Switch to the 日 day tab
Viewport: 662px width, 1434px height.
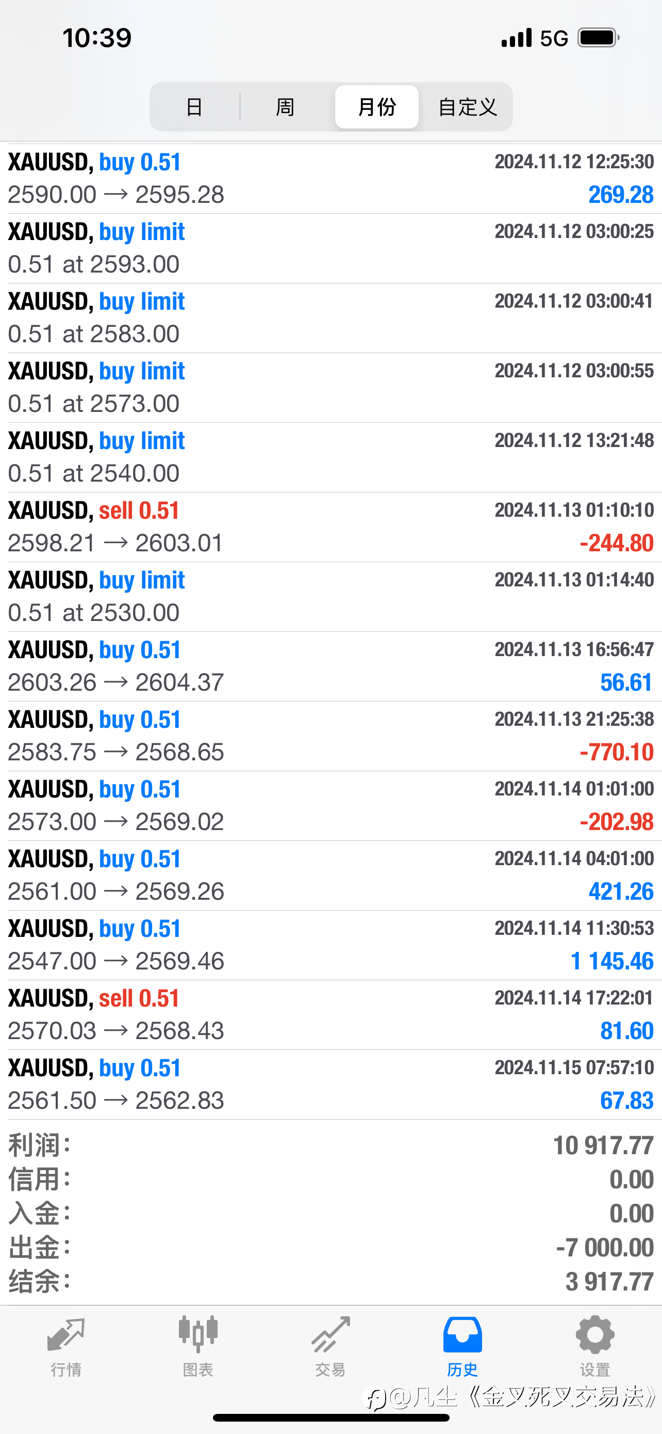[x=194, y=107]
